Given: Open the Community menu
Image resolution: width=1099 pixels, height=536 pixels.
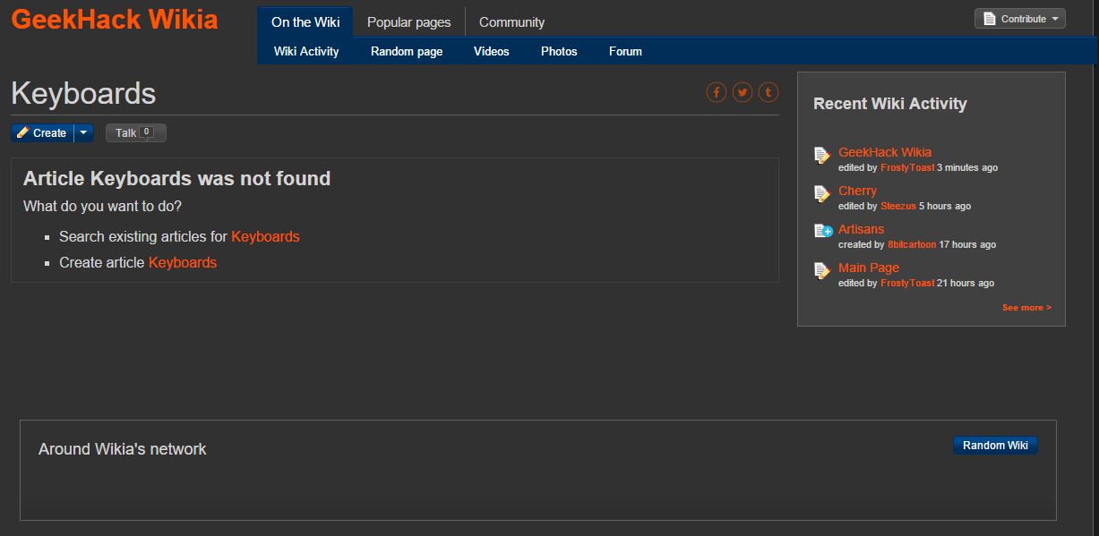Looking at the screenshot, I should (511, 22).
